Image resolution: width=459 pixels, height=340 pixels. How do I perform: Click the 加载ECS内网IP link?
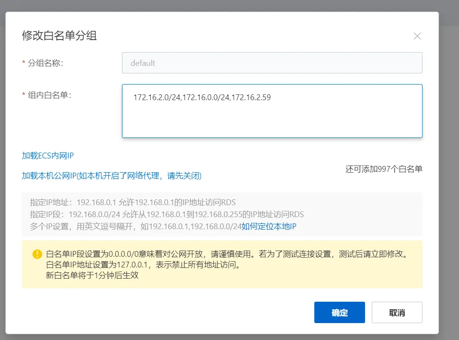(x=48, y=156)
